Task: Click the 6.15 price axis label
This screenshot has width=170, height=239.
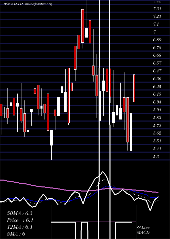Action: click(x=157, y=94)
